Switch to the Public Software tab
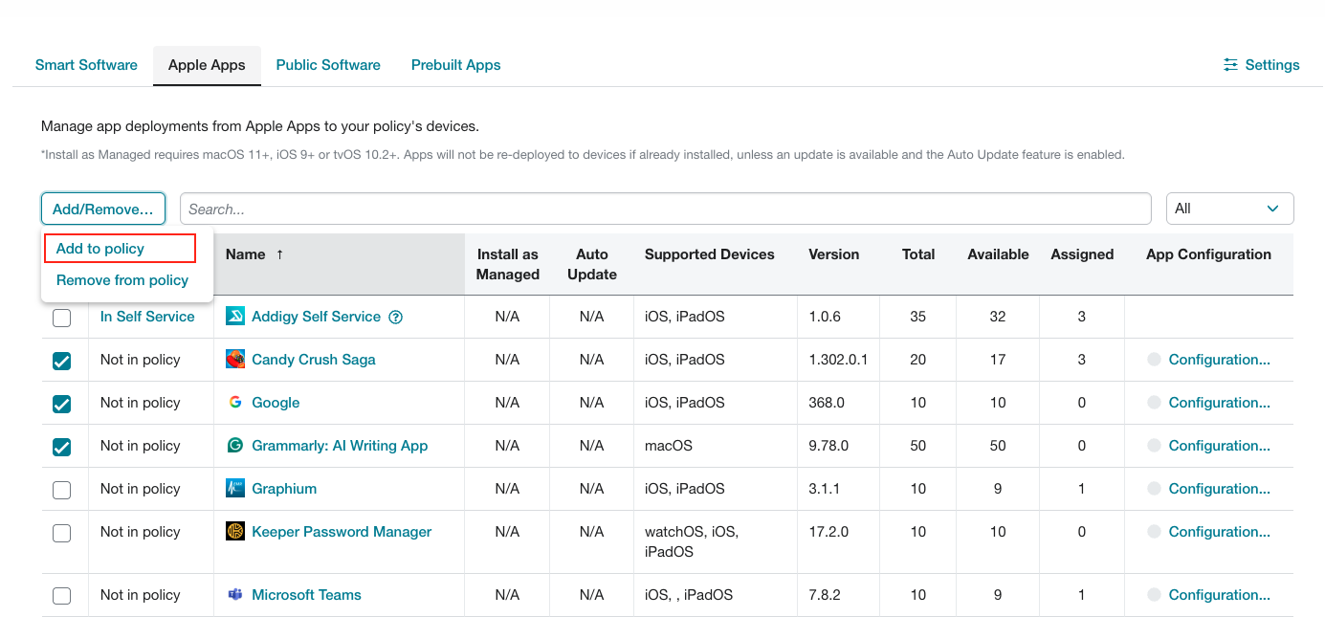The height and width of the screenshot is (617, 1325). coord(328,65)
